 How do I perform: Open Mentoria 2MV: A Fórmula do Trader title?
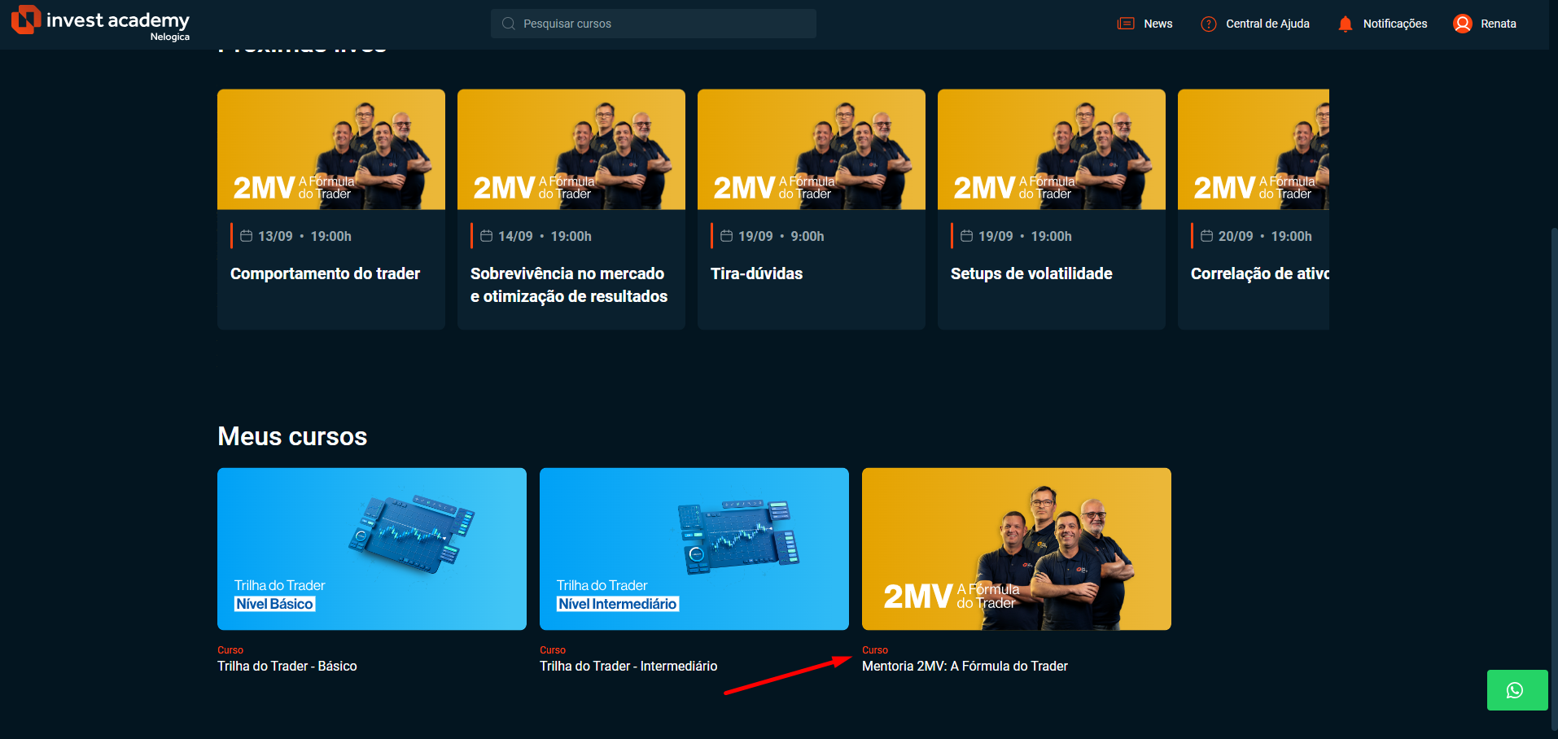[965, 666]
